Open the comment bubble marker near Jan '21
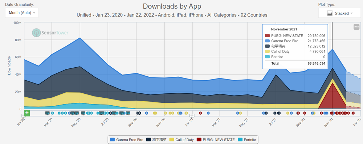 click(192, 115)
